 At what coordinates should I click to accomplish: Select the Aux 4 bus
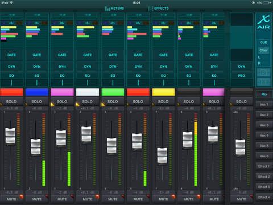[264, 136]
